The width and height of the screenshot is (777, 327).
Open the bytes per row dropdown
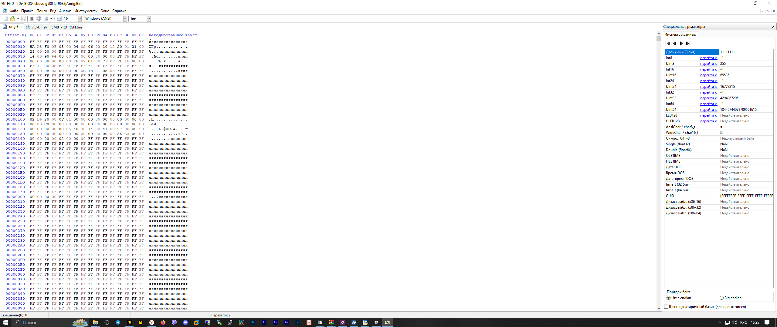tap(80, 18)
